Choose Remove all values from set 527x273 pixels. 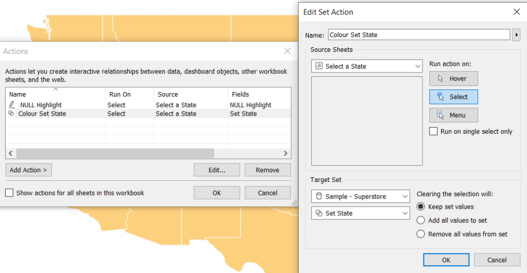(x=420, y=234)
